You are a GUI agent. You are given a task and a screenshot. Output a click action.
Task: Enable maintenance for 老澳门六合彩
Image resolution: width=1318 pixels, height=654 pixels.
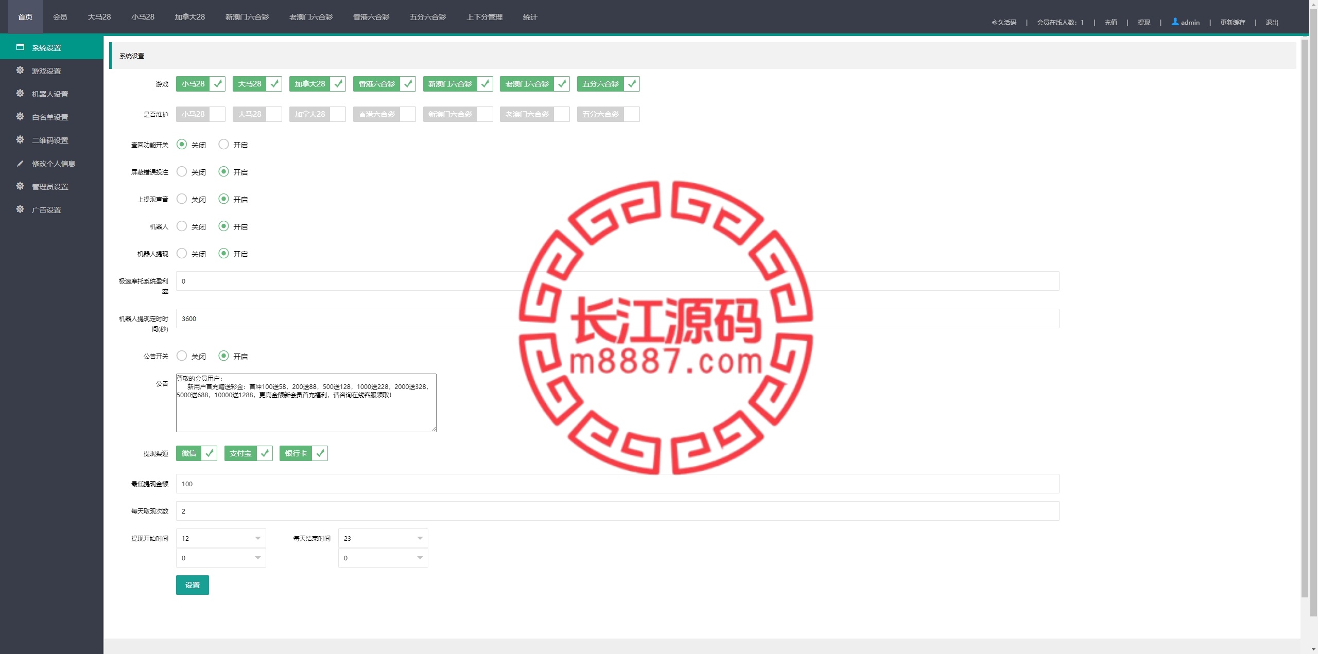pos(534,114)
